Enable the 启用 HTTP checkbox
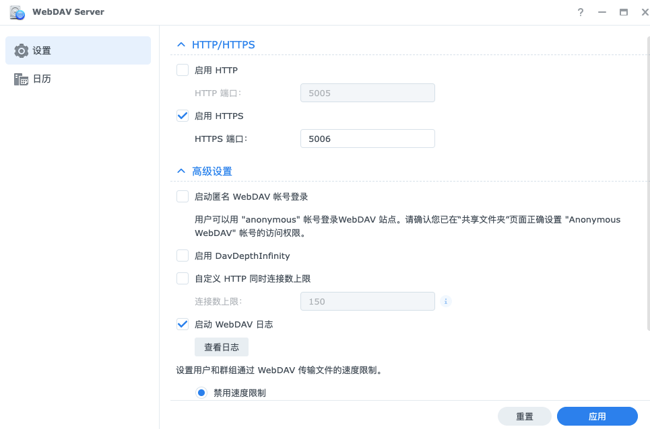 pos(183,70)
